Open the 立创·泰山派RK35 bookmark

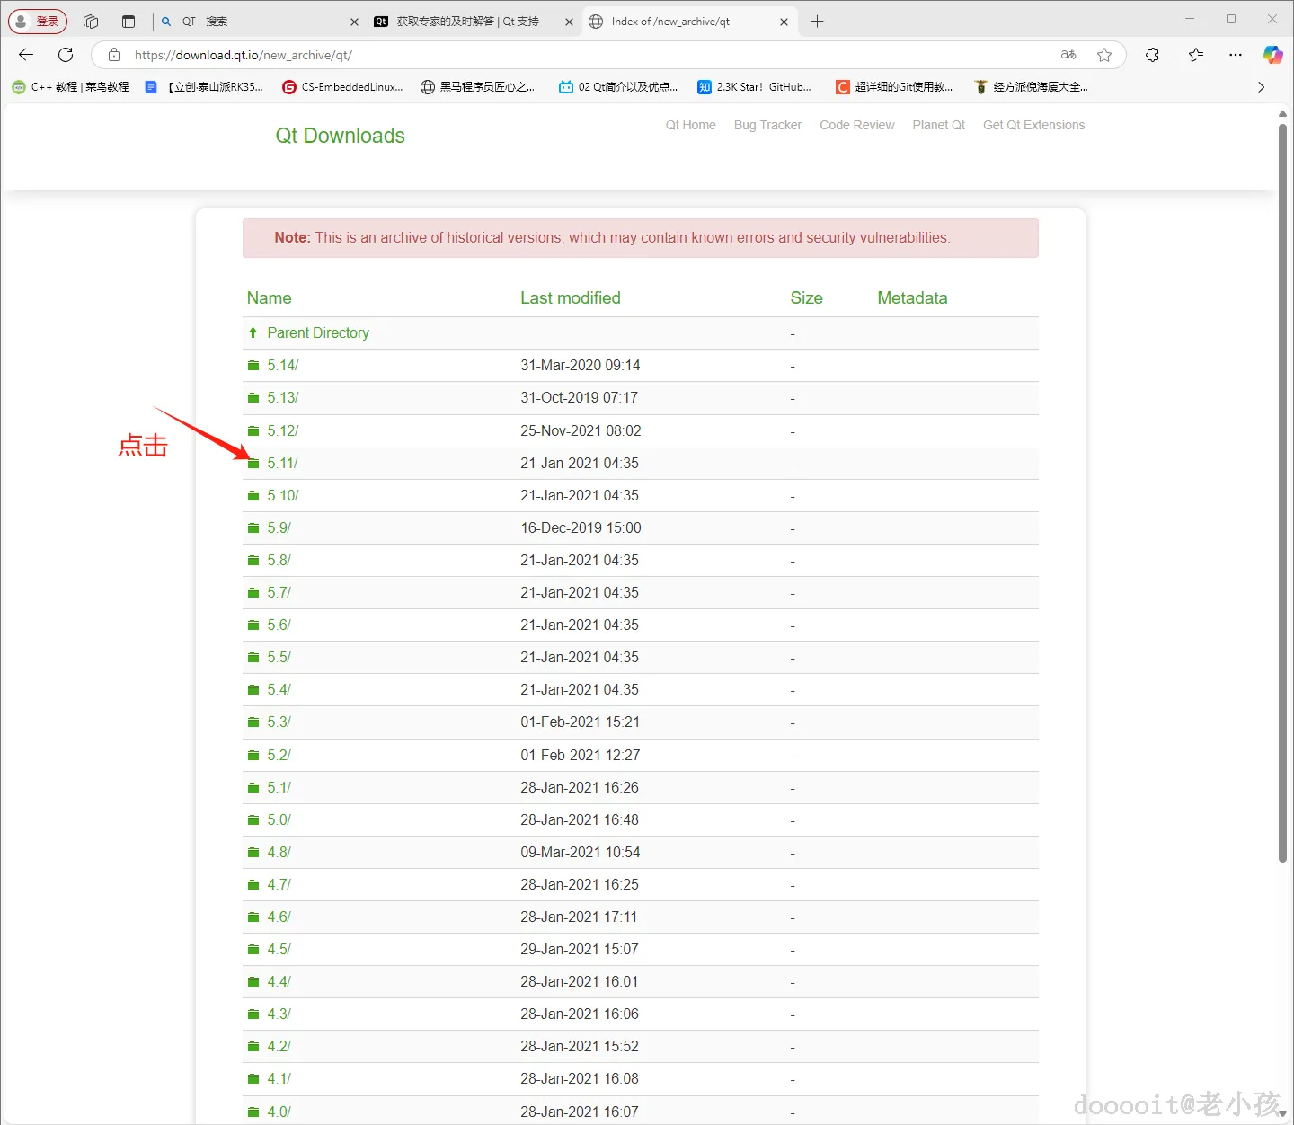click(x=204, y=87)
